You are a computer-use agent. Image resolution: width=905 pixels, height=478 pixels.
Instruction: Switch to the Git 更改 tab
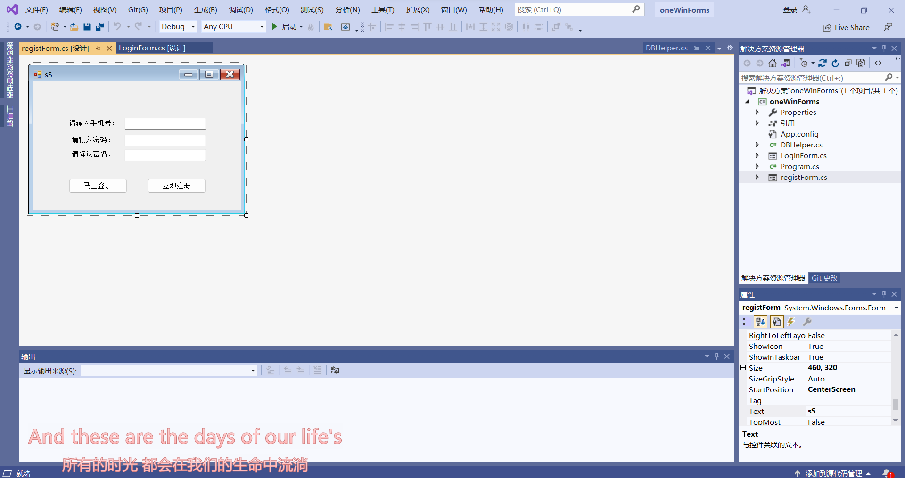point(824,278)
